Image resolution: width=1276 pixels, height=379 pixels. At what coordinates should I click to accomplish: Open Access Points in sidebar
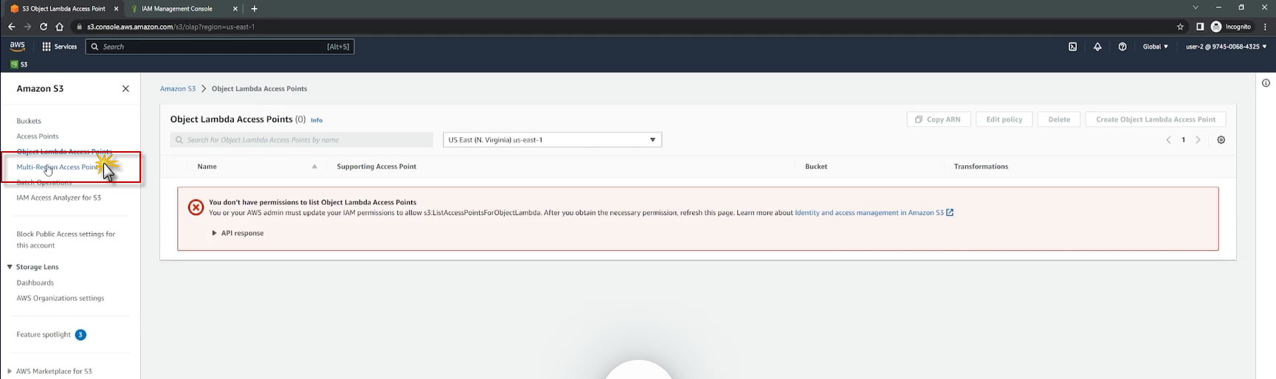coord(38,136)
